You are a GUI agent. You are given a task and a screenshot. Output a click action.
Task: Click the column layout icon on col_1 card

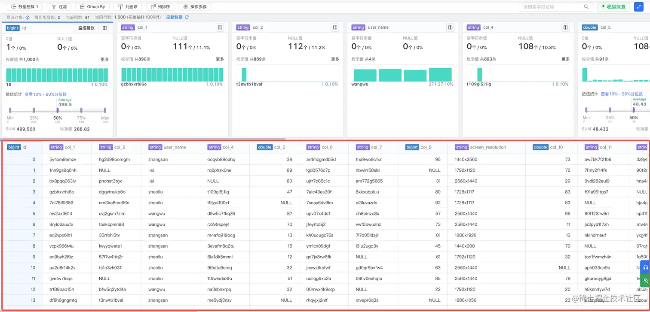(220, 27)
